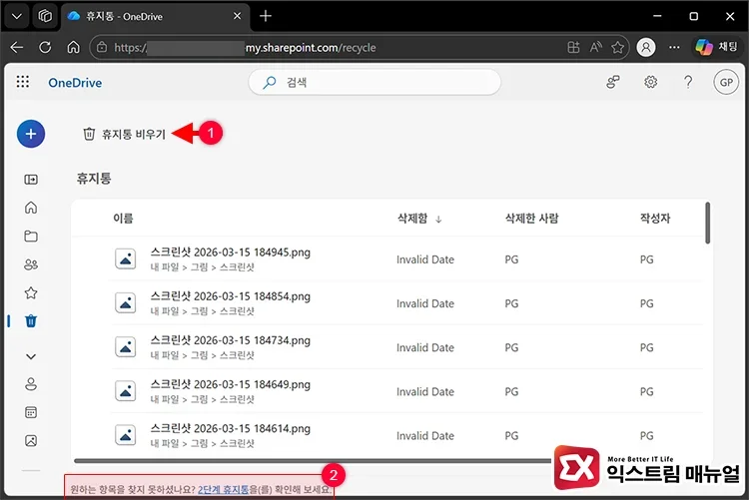Select file 스크린샷 2026-03-15 184734.png
Image resolution: width=749 pixels, height=500 pixels.
(x=231, y=340)
